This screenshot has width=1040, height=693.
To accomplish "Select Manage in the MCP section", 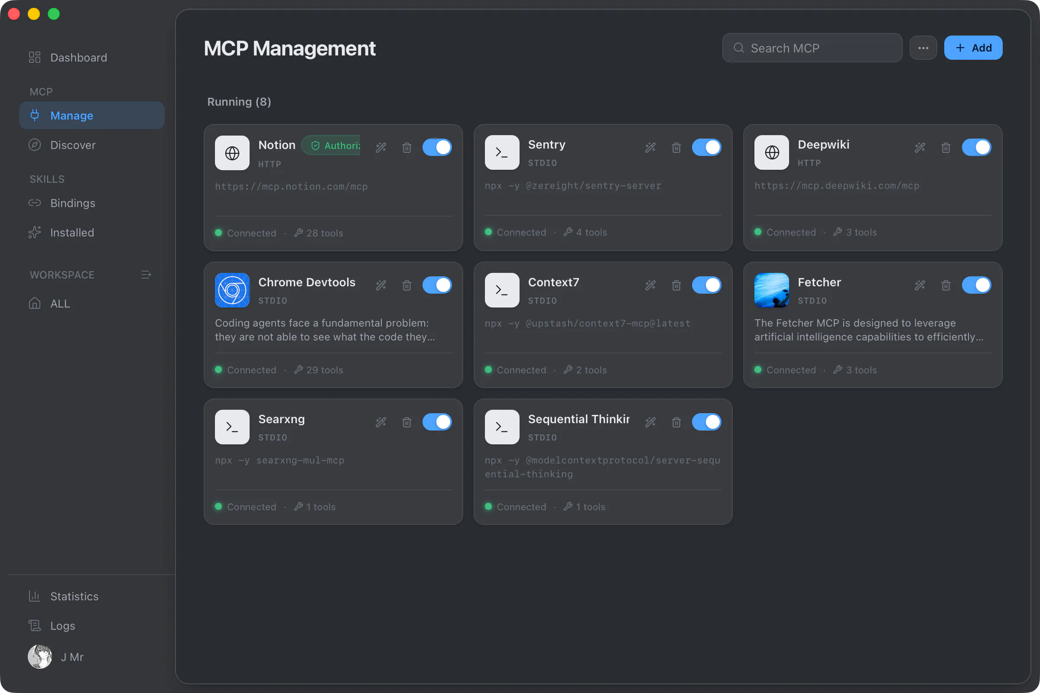I will [92, 115].
